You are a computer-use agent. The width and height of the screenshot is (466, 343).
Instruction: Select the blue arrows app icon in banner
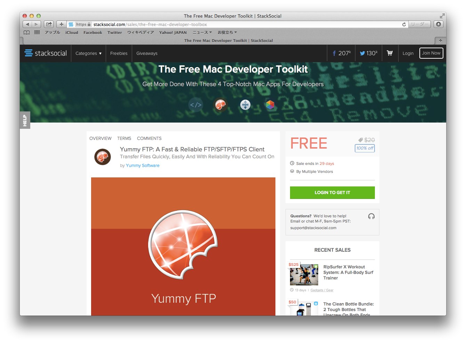[245, 104]
